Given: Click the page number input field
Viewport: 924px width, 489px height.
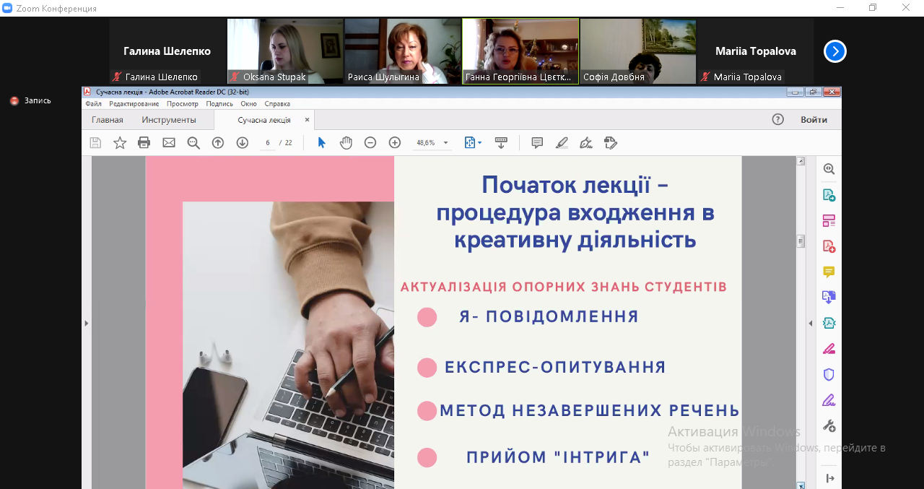Looking at the screenshot, I should tap(268, 143).
